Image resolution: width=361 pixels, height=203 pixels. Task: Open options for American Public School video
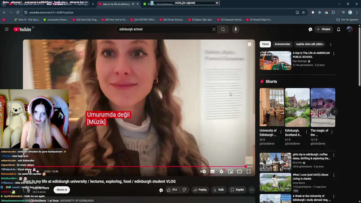[334, 54]
